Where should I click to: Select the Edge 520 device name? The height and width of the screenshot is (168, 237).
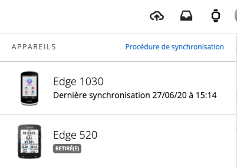(x=75, y=135)
